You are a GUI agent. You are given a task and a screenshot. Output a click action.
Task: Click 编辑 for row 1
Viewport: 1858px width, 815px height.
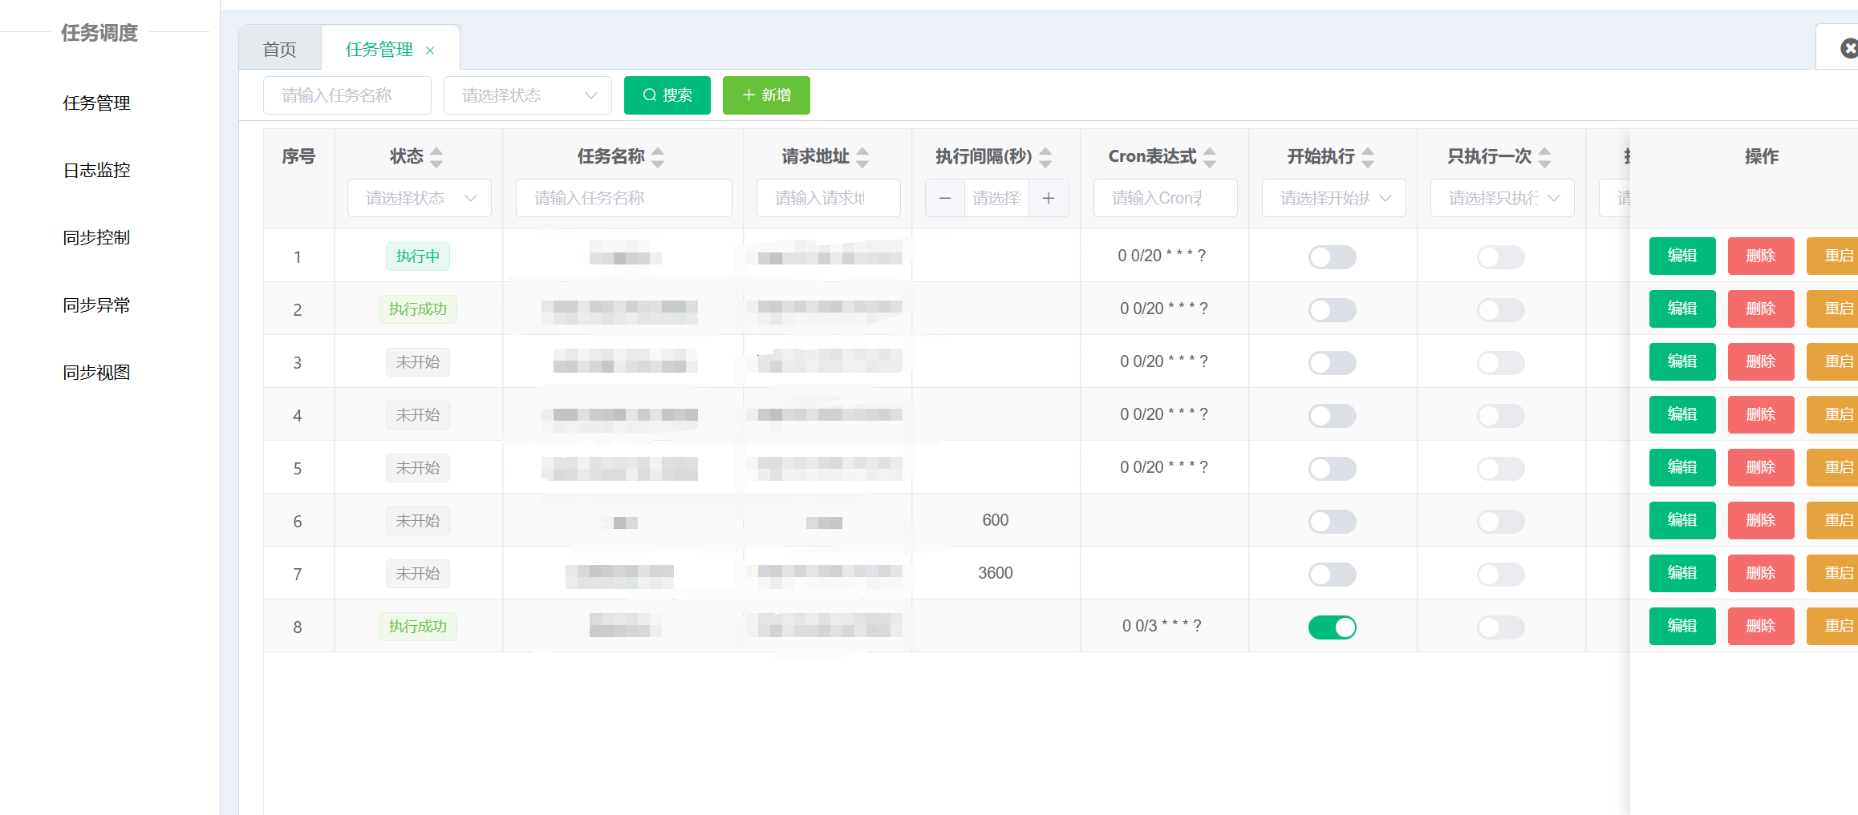click(x=1682, y=256)
